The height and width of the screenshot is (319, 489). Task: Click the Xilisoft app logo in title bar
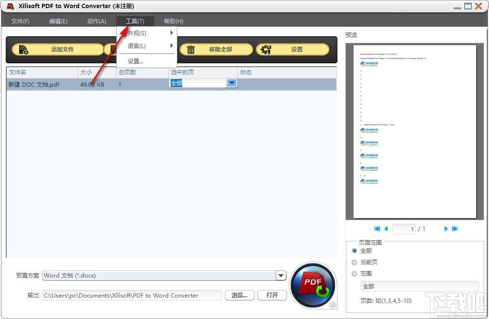pos(10,6)
